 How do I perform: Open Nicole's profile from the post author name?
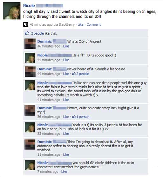(29, 5)
